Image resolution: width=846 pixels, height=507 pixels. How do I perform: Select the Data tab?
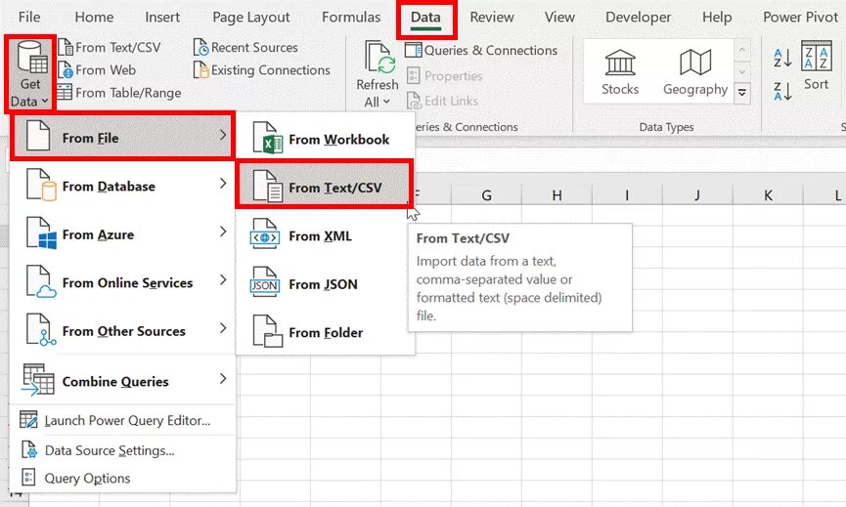[425, 17]
